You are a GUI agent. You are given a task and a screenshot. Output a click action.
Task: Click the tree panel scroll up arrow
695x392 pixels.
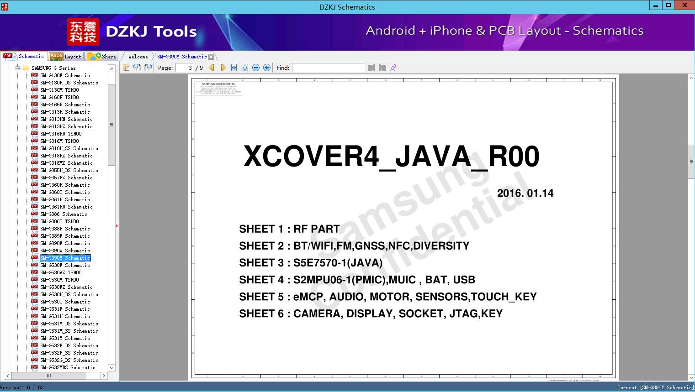point(111,68)
